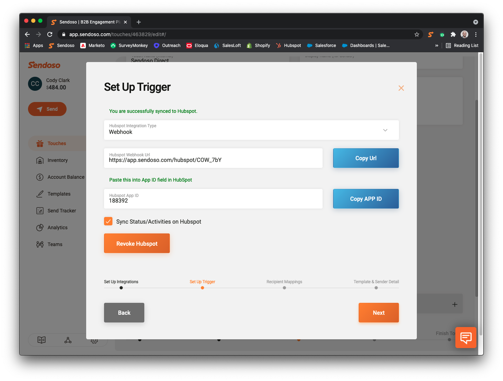This screenshot has width=503, height=381.
Task: Show hidden bookmarks with the overflow chevron
Action: click(436, 46)
